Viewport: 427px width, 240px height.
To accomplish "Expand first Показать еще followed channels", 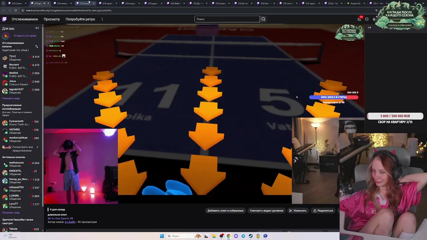I will 11,98.
